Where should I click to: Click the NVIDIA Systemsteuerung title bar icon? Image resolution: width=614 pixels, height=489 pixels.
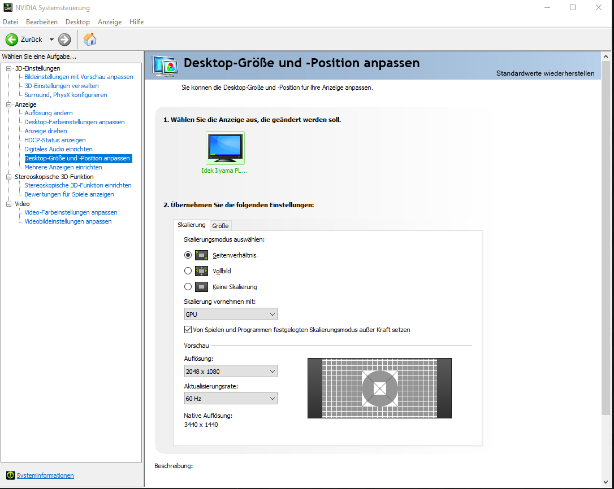point(7,7)
